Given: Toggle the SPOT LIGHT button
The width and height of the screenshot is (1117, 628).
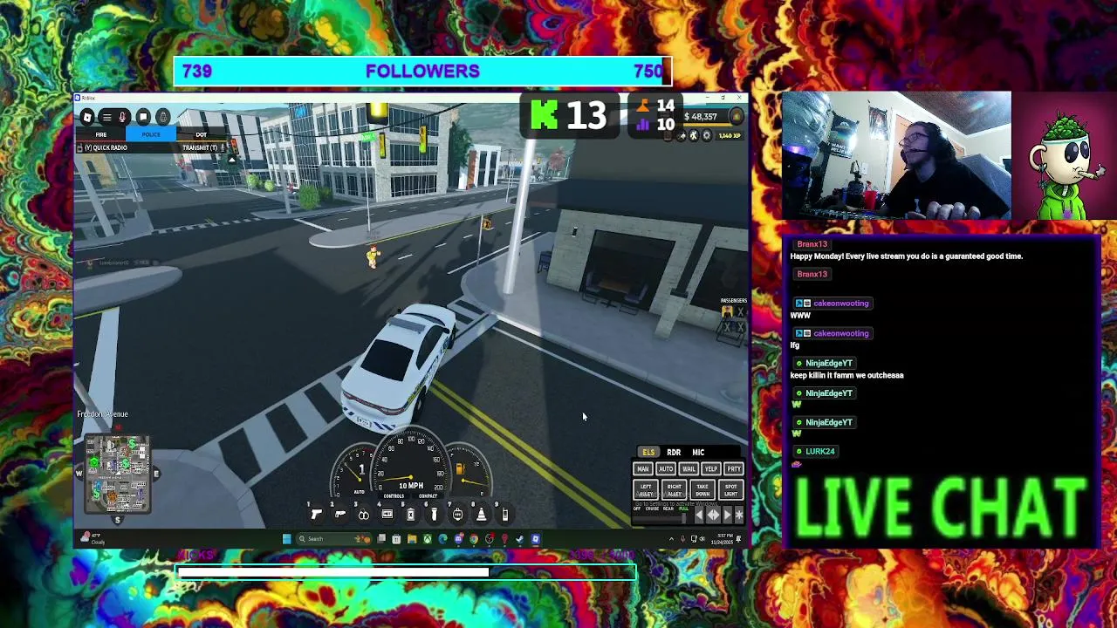Looking at the screenshot, I should point(731,490).
